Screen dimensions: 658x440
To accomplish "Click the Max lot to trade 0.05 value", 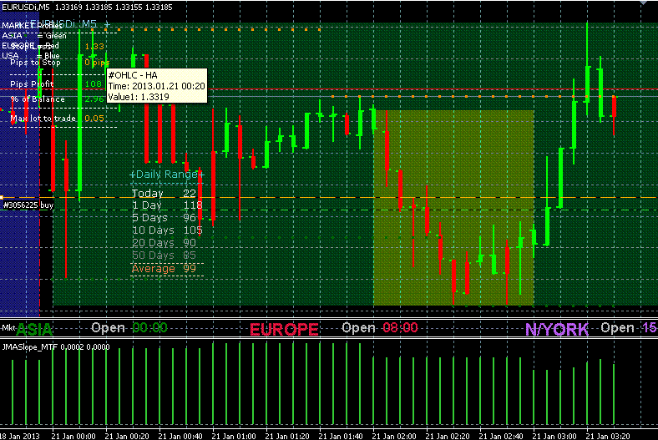I will (94, 119).
